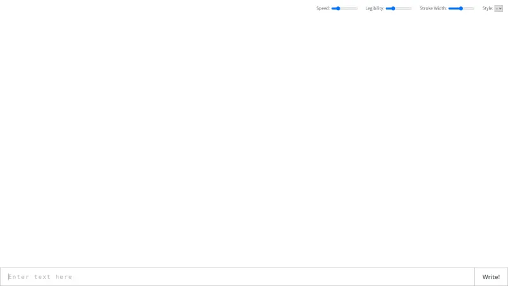Click the 'Legibility:' label

(375, 8)
